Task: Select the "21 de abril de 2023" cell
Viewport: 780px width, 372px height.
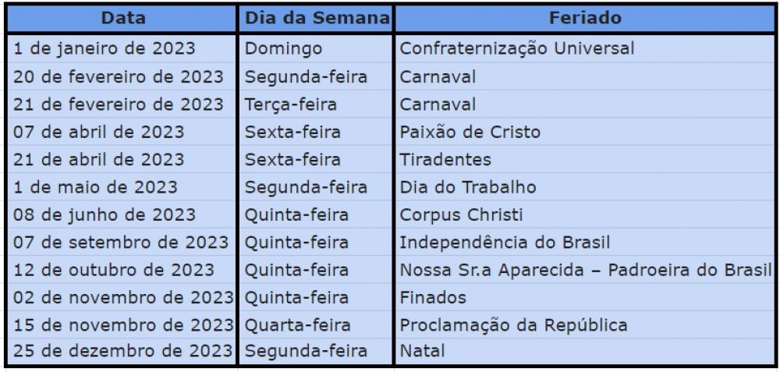Action: pyautogui.click(x=99, y=159)
